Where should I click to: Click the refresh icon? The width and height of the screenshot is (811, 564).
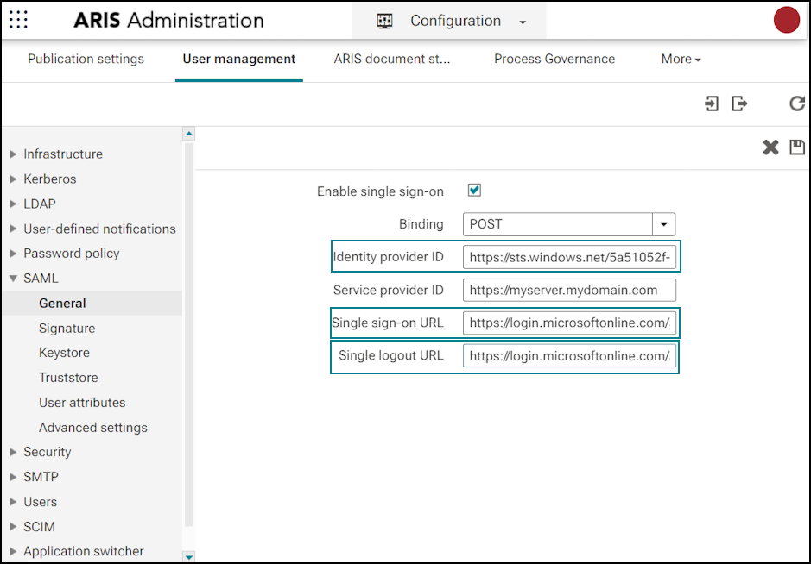pos(797,103)
